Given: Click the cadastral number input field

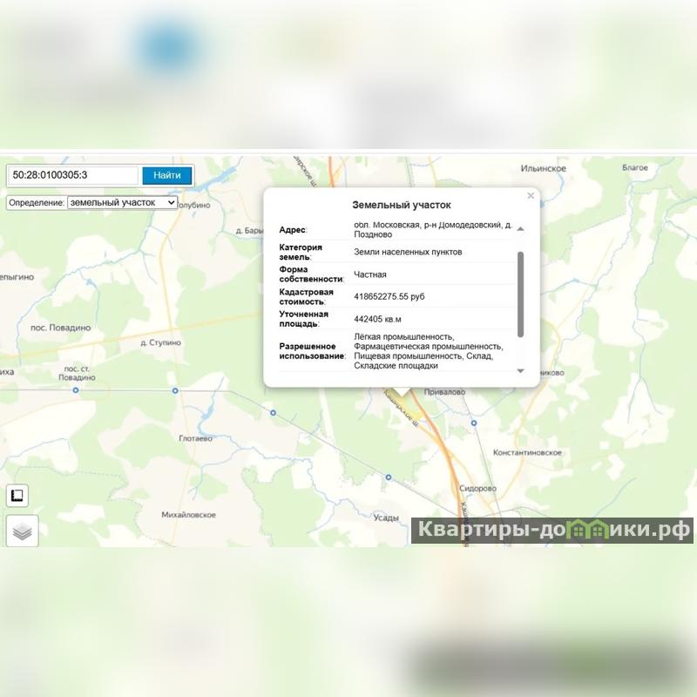Looking at the screenshot, I should (x=73, y=175).
